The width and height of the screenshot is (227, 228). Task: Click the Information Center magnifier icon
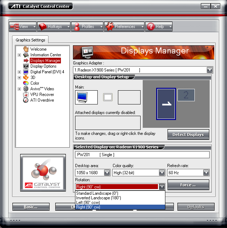tap(26, 55)
